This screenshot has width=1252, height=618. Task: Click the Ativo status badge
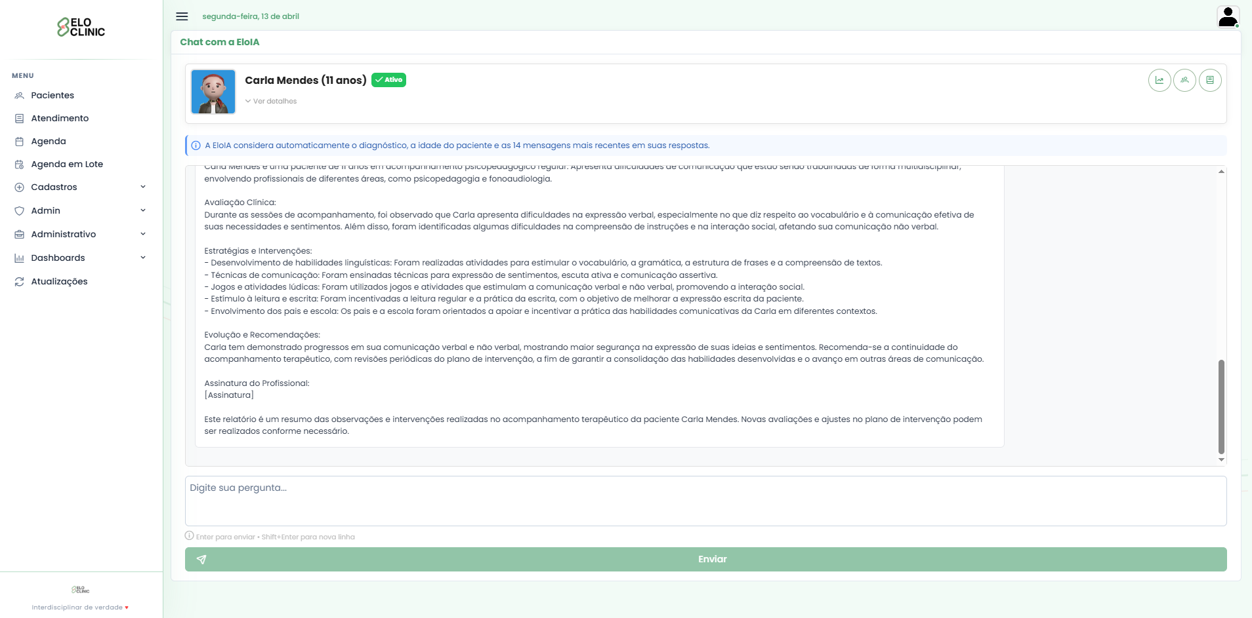point(388,79)
